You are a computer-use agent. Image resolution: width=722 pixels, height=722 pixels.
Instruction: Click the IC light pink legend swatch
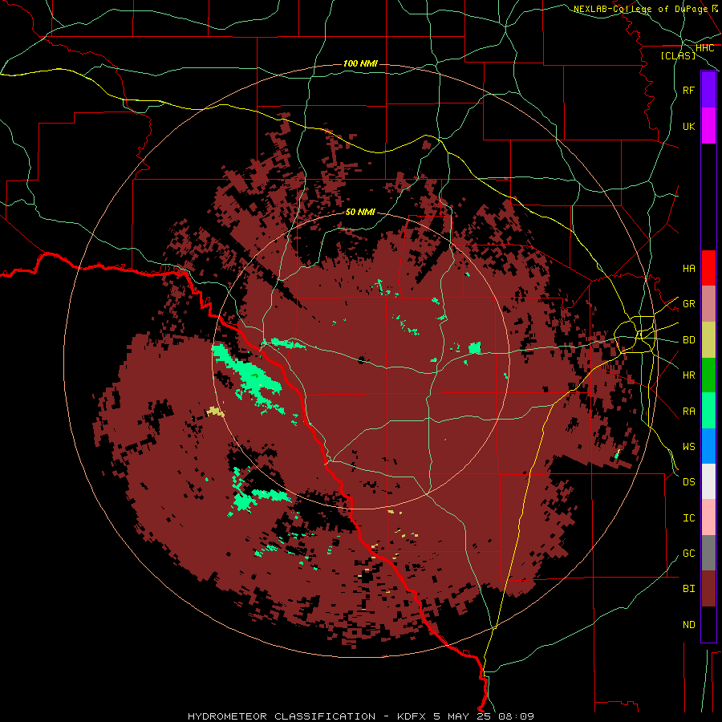pos(708,517)
